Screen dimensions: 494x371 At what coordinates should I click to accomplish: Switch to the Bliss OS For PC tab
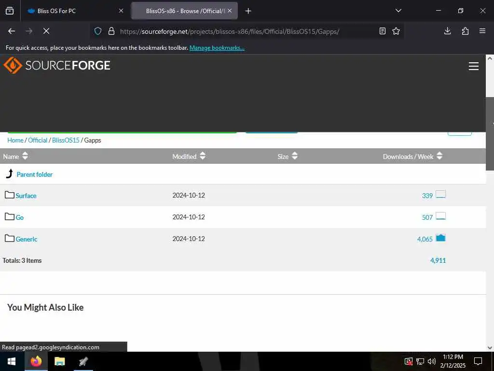pyautogui.click(x=76, y=11)
